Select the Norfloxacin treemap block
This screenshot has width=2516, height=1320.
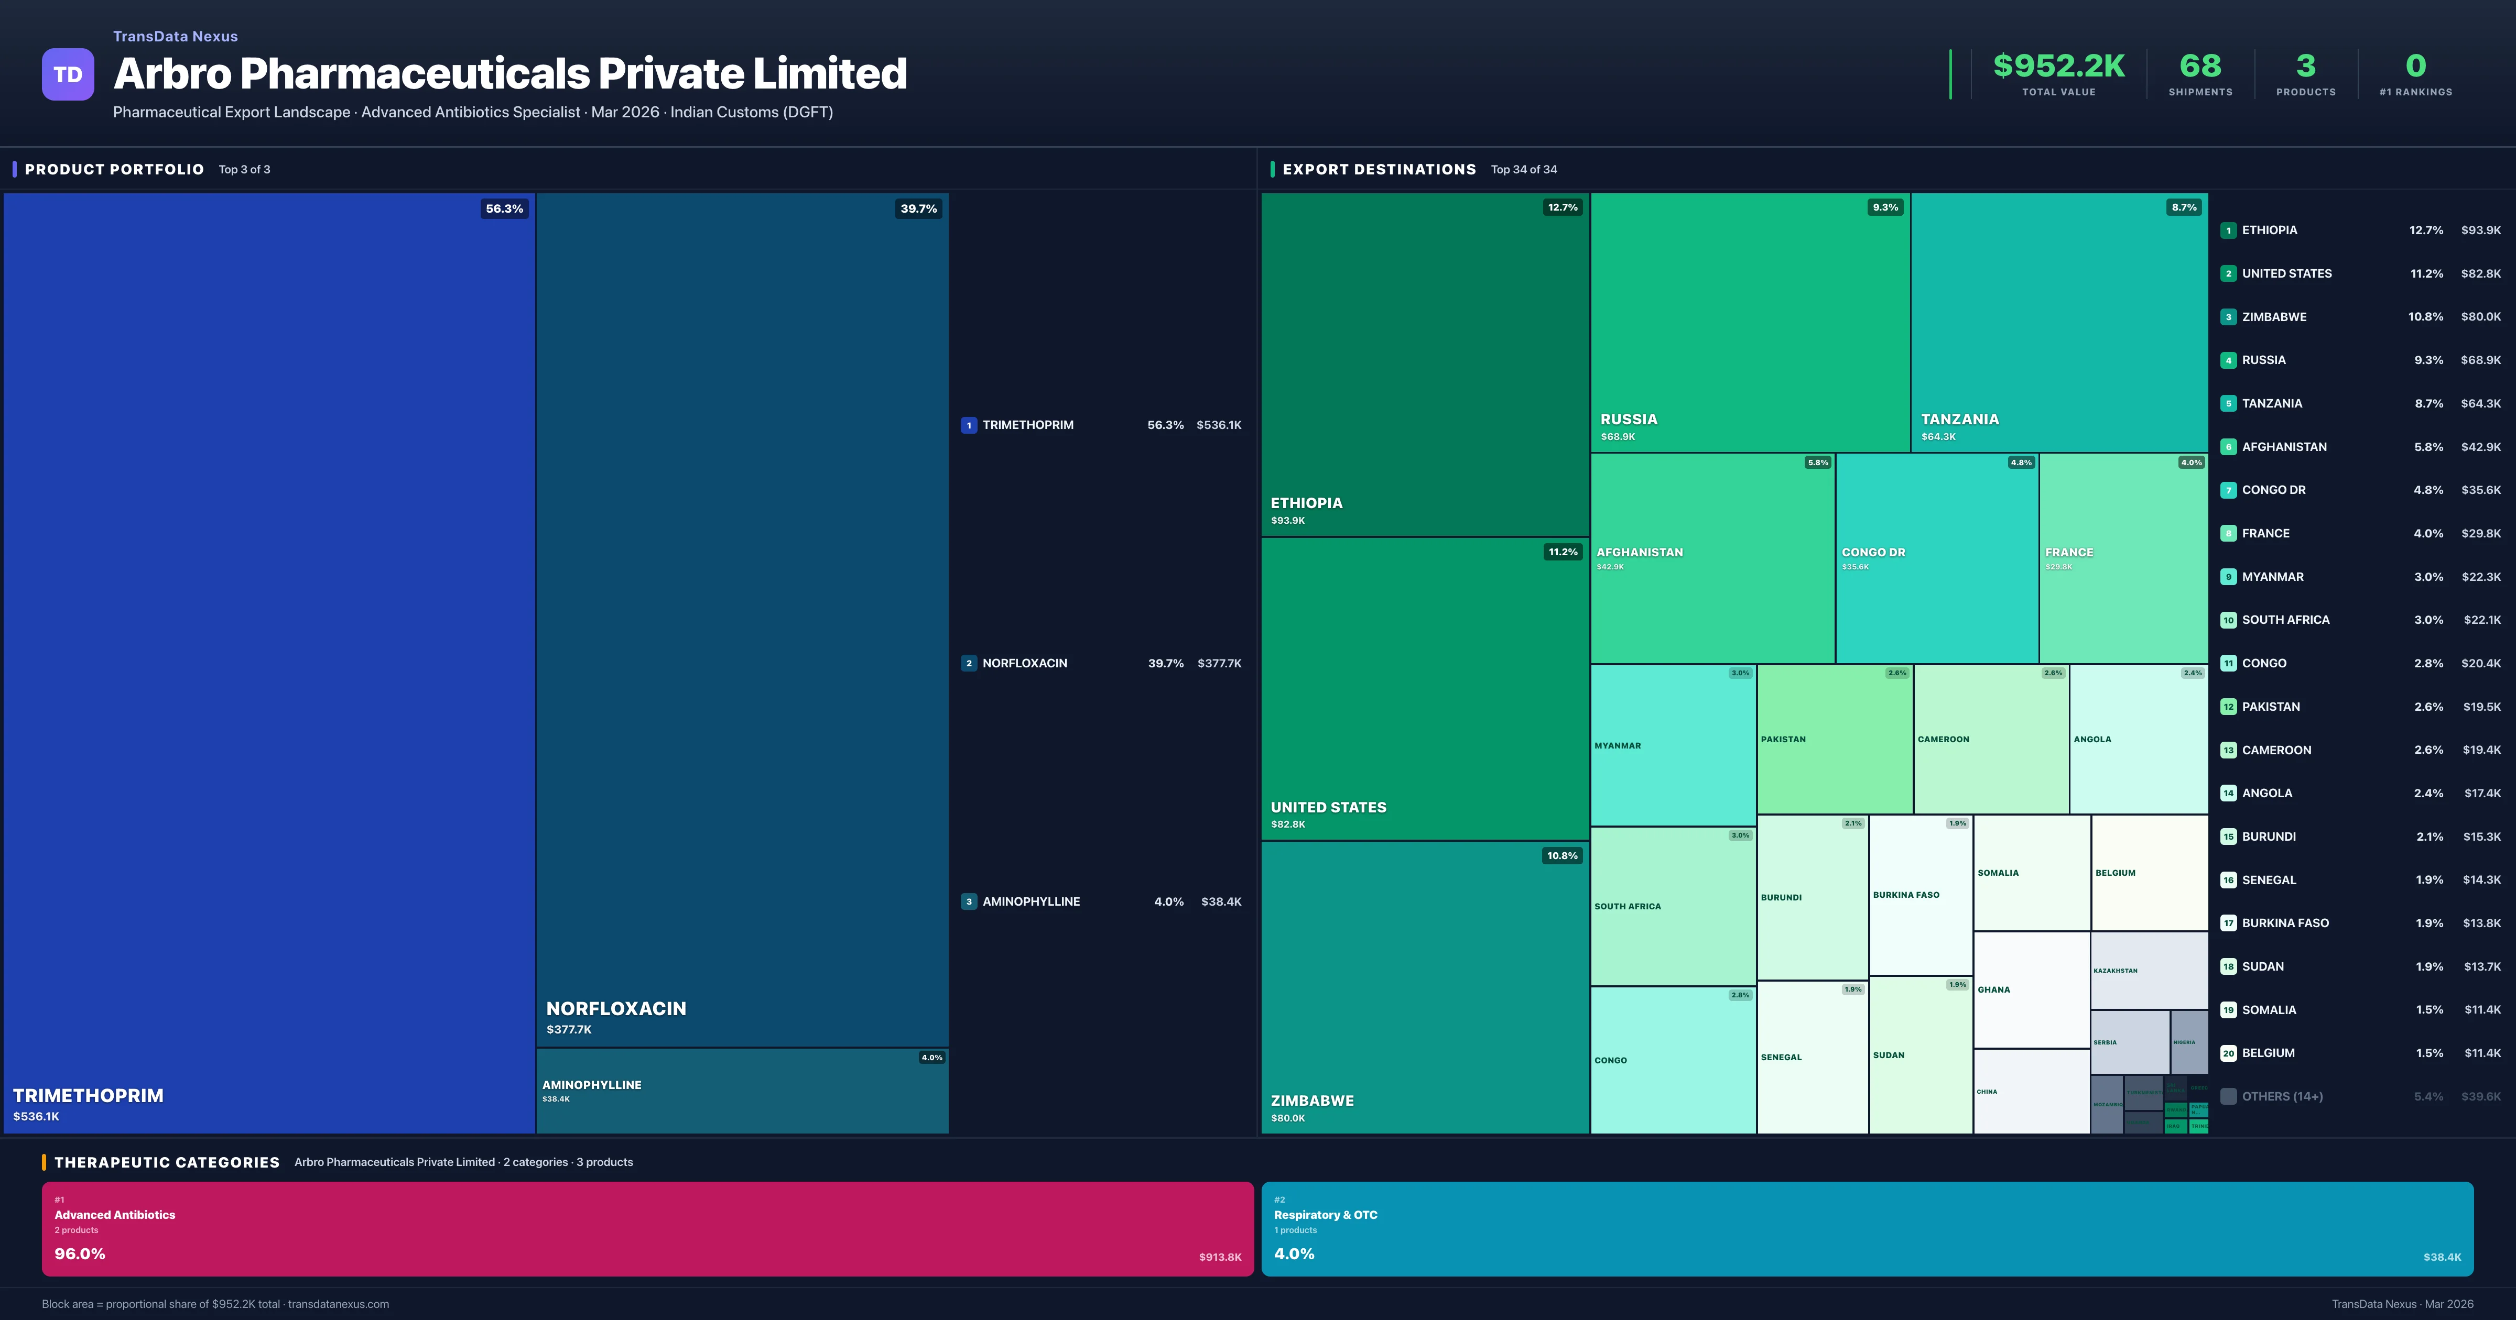point(741,619)
